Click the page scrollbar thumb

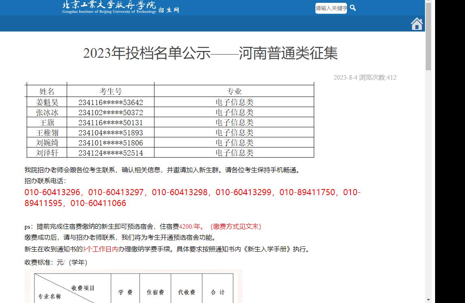click(x=428, y=36)
